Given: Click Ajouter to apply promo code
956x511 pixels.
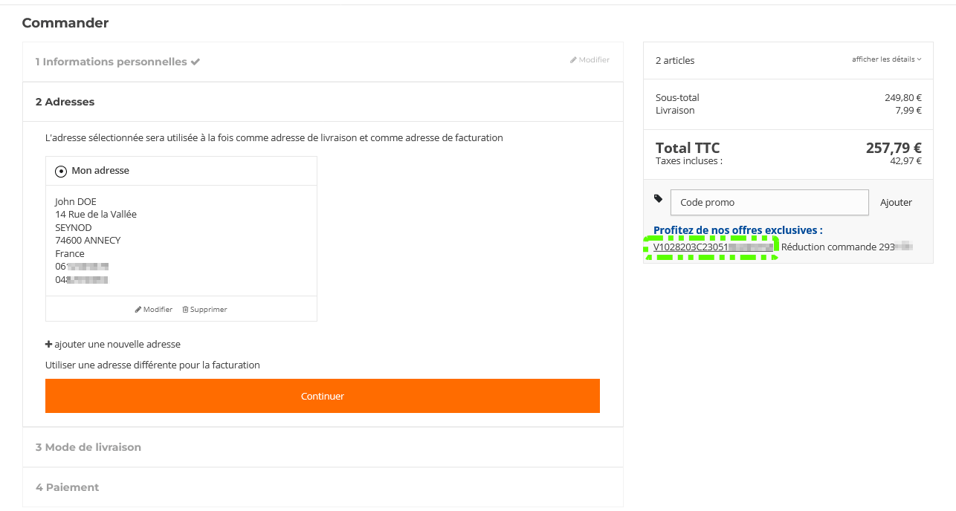Looking at the screenshot, I should pos(896,202).
